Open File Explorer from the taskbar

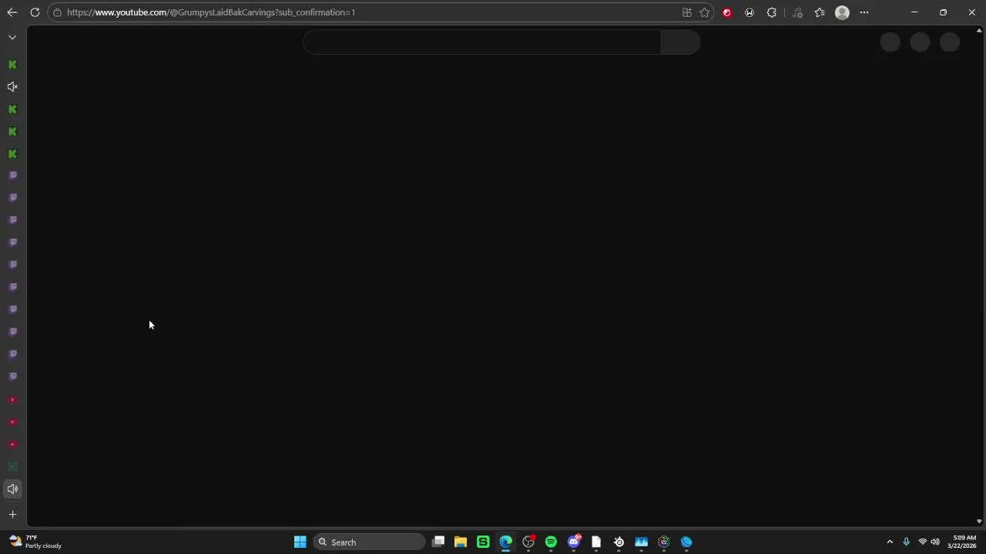[x=461, y=542]
